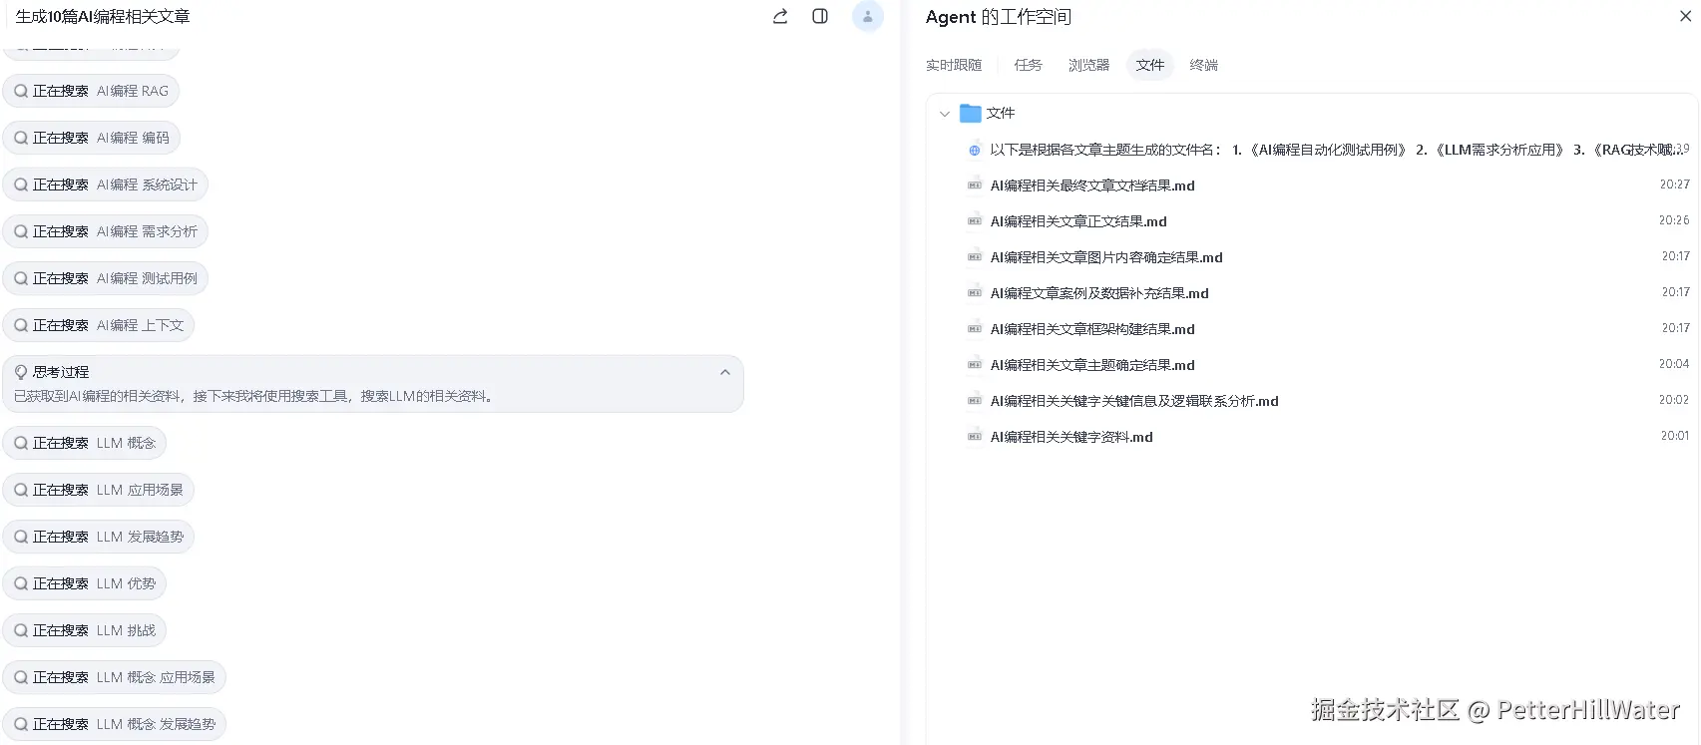Close the Agent workspace panel
This screenshot has height=745, width=1701.
[1685, 16]
